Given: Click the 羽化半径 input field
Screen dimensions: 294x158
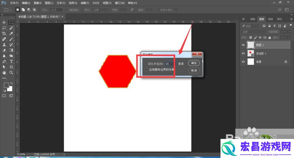Looking at the screenshot, I should pos(170,64).
